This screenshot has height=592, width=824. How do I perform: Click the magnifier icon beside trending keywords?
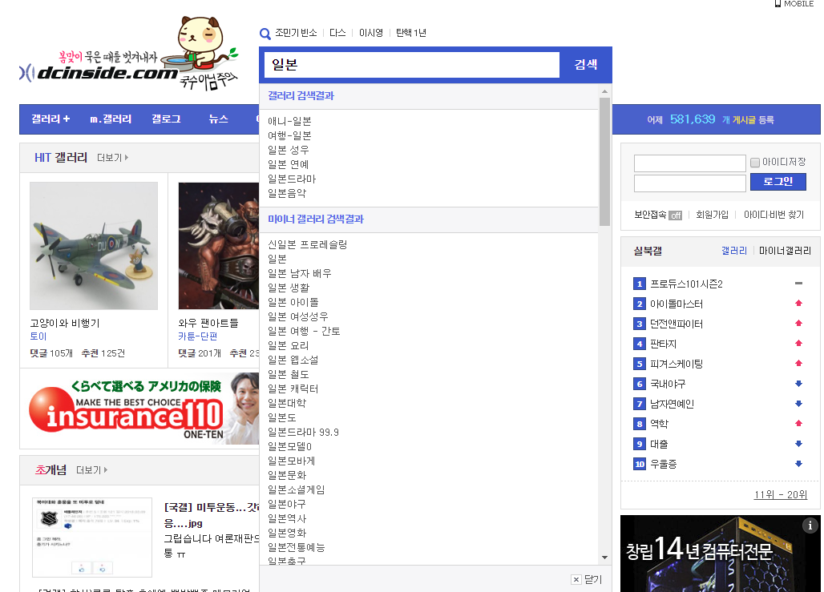tap(265, 34)
